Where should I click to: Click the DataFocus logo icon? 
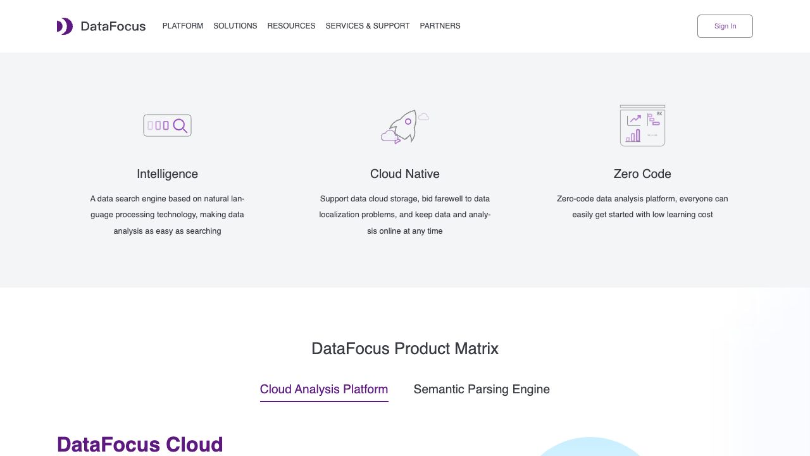point(65,26)
